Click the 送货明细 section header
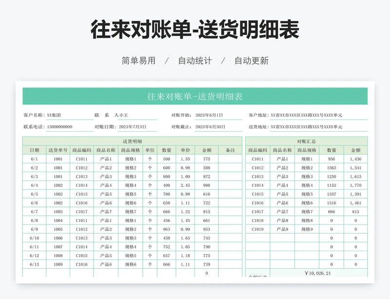 [132, 141]
